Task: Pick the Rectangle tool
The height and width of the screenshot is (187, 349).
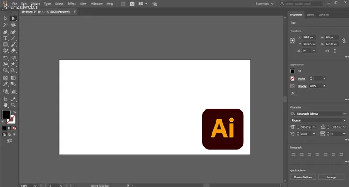Action: pyautogui.click(x=6, y=44)
